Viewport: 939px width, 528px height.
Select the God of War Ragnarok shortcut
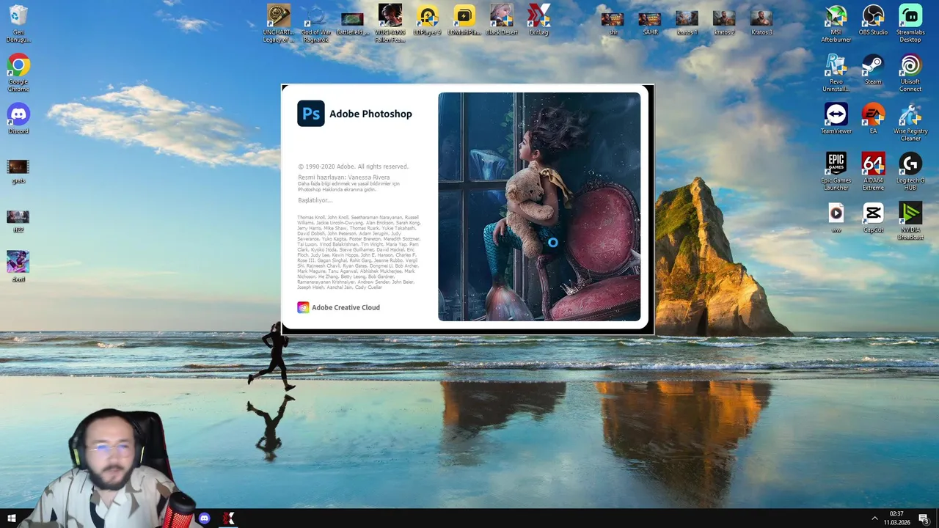(x=315, y=15)
